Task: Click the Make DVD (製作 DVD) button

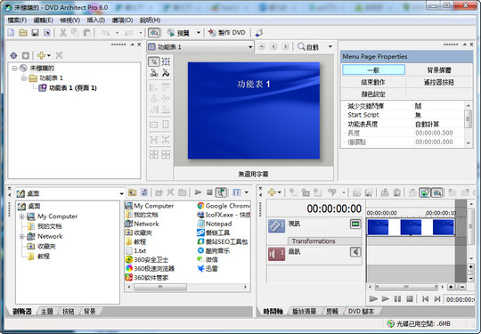Action: tap(227, 33)
